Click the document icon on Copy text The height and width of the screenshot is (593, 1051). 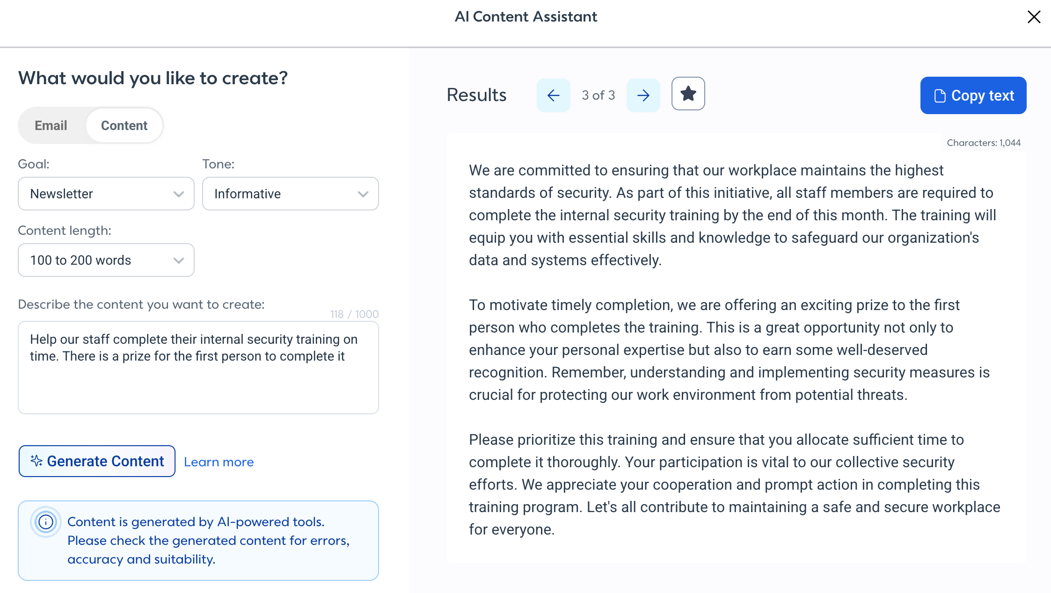point(940,95)
